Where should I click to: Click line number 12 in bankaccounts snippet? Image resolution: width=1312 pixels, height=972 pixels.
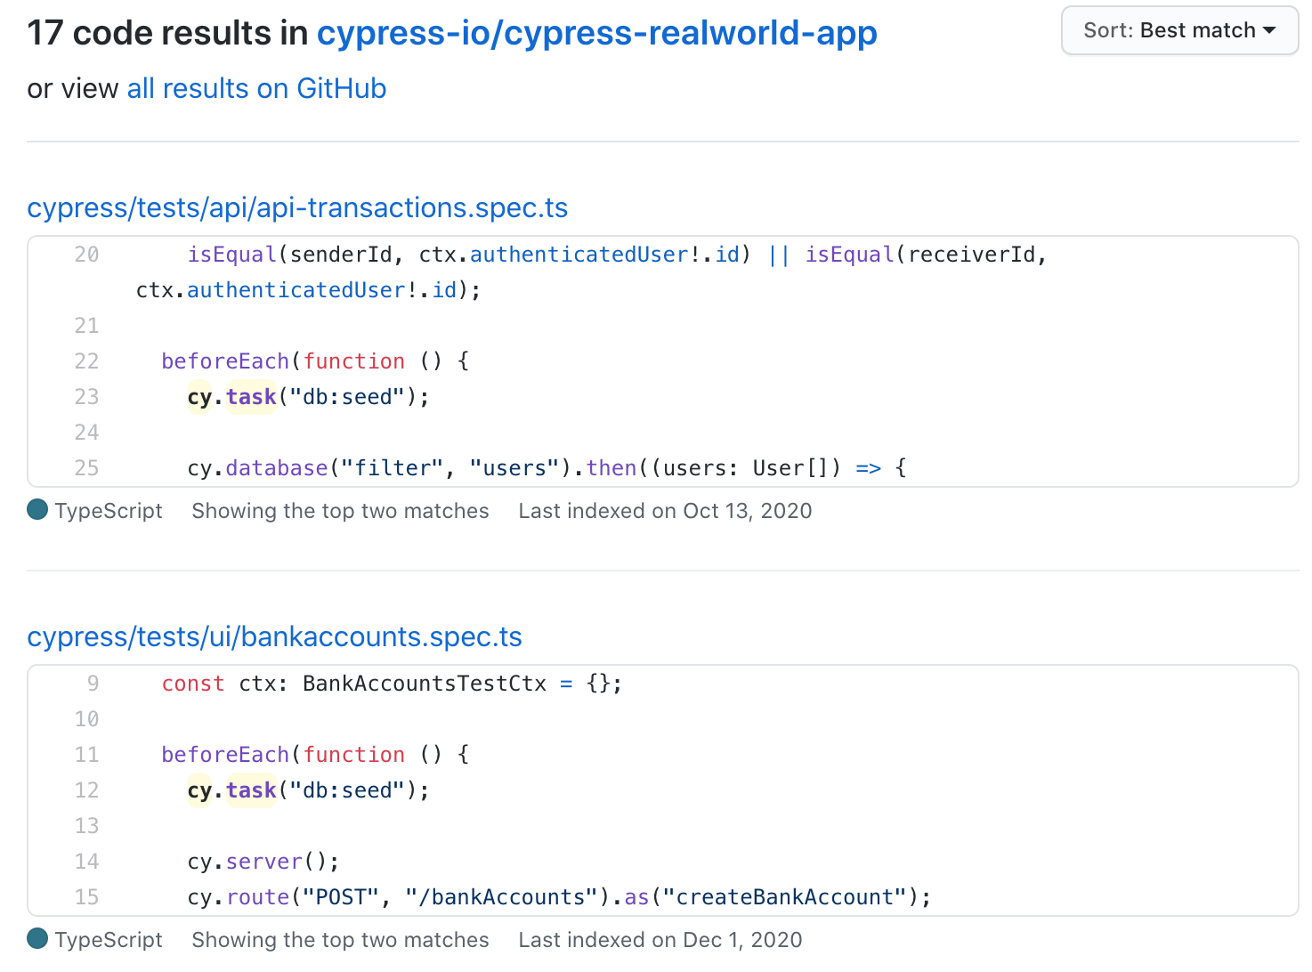(x=86, y=790)
